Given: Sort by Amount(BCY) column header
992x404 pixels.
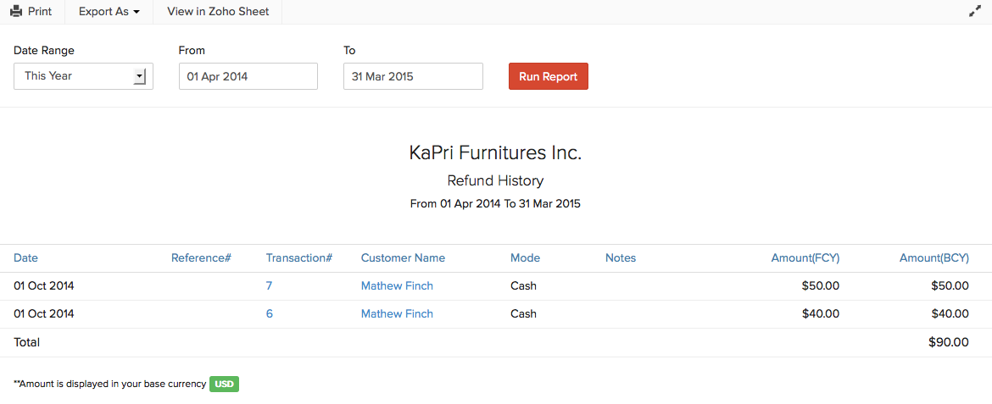Looking at the screenshot, I should tap(933, 258).
